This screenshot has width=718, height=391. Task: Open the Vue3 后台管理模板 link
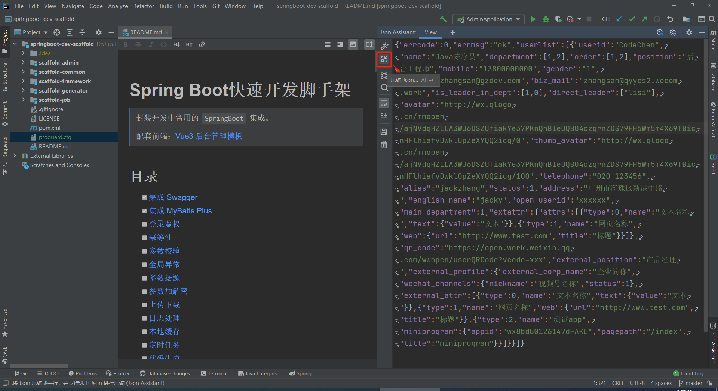tap(209, 136)
